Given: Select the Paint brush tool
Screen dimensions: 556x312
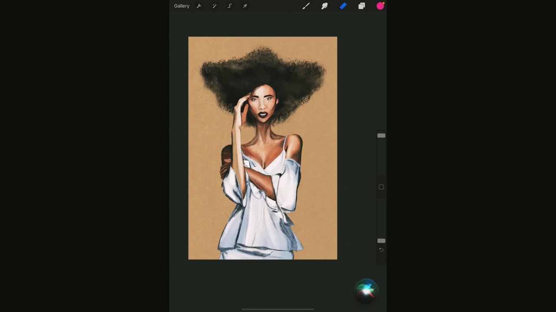Looking at the screenshot, I should pos(306,6).
